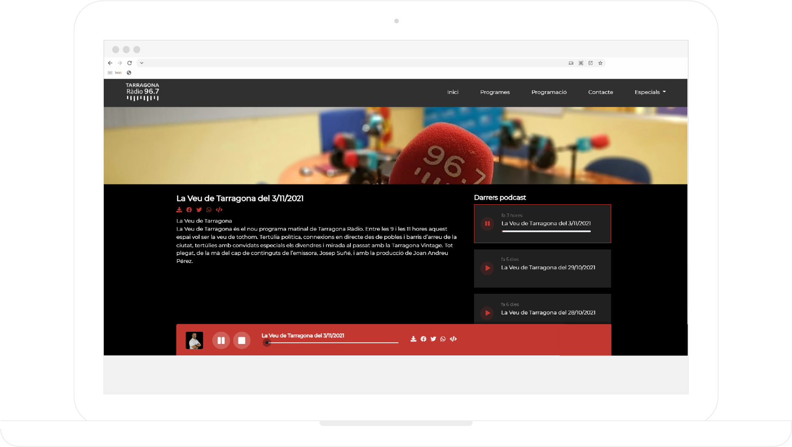This screenshot has height=447, width=792.
Task: Click the Tarragona Ràdio 96.7 logo
Action: [143, 92]
